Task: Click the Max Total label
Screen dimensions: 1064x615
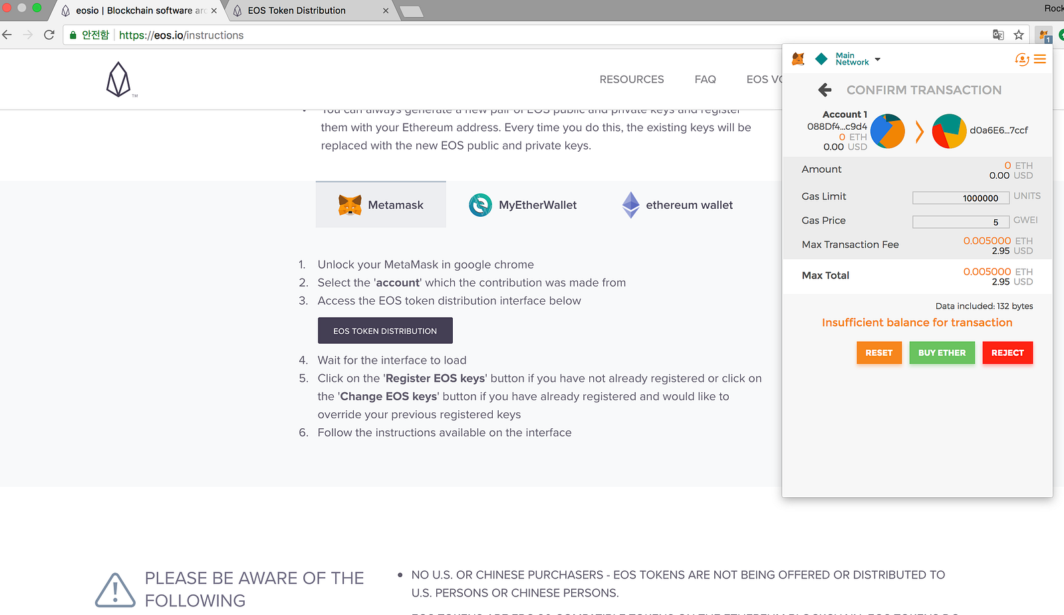Action: pyautogui.click(x=825, y=275)
